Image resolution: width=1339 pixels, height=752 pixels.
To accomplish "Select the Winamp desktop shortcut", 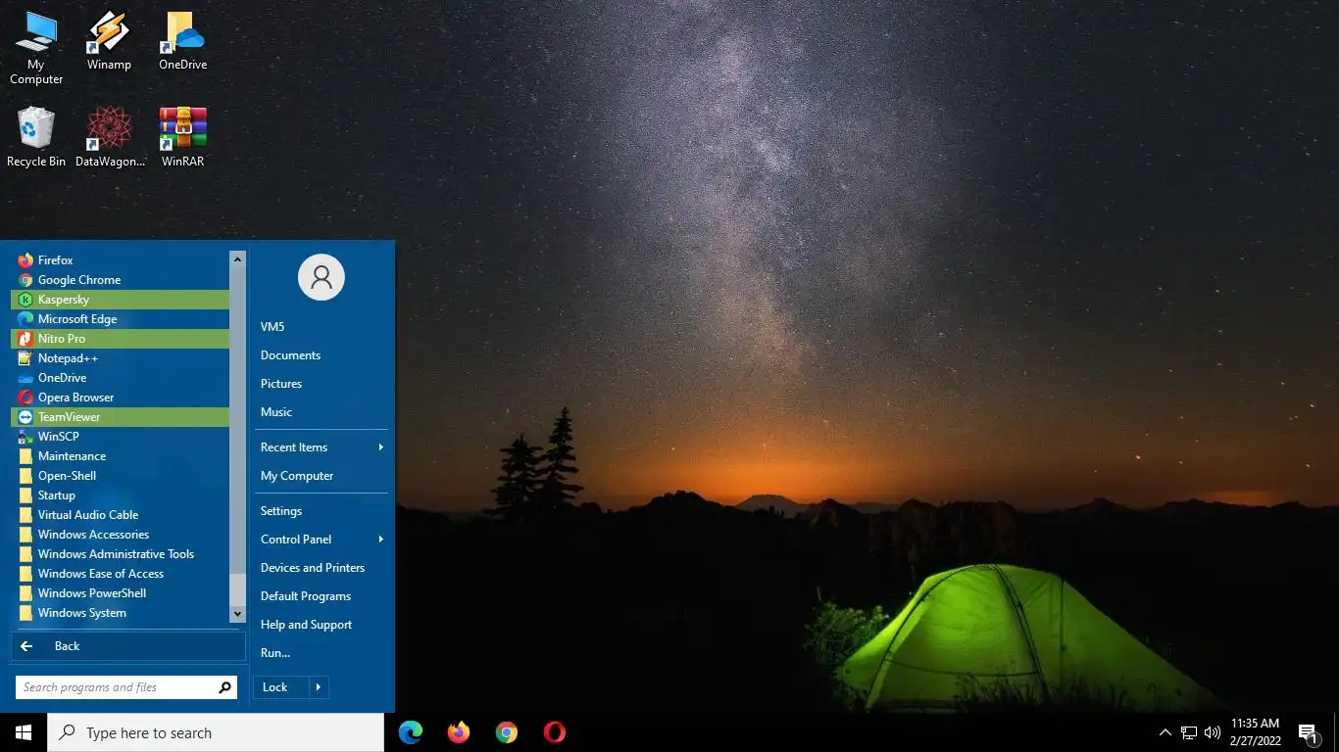I will (109, 41).
